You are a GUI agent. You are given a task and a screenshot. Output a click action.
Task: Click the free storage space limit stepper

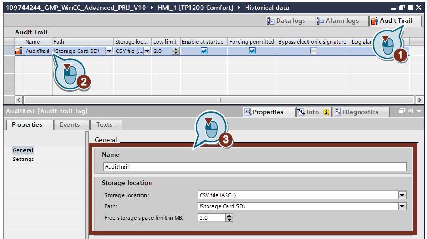[x=229, y=218]
